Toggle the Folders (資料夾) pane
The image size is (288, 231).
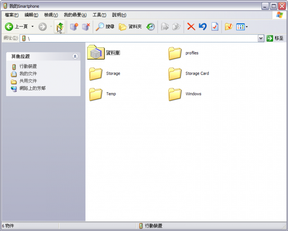[x=130, y=27]
